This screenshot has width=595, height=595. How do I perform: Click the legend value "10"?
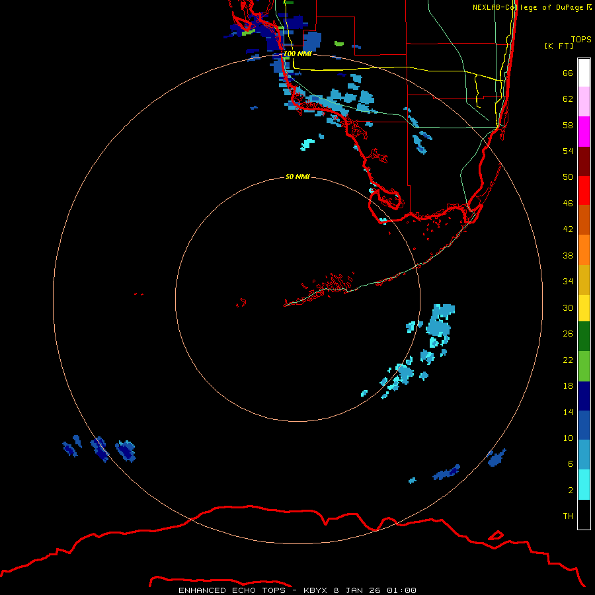point(568,438)
